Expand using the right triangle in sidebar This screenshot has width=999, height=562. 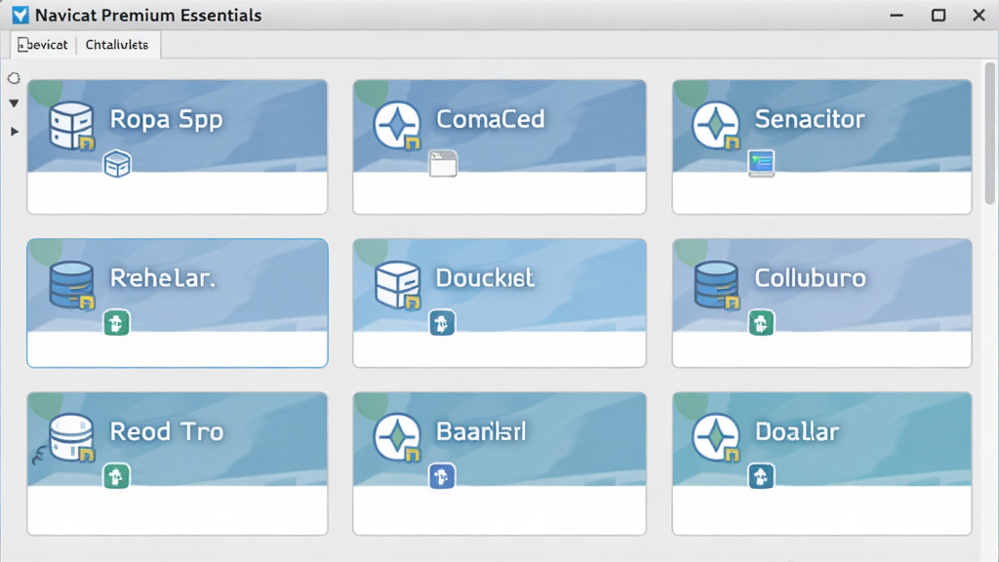(x=14, y=132)
